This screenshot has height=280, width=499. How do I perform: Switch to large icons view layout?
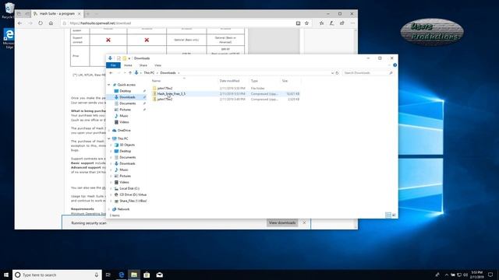click(394, 215)
